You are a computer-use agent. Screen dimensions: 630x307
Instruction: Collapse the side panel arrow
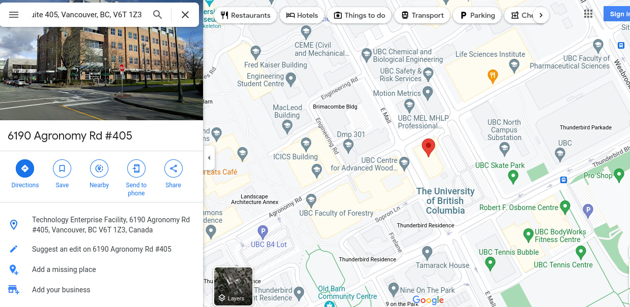point(209,158)
